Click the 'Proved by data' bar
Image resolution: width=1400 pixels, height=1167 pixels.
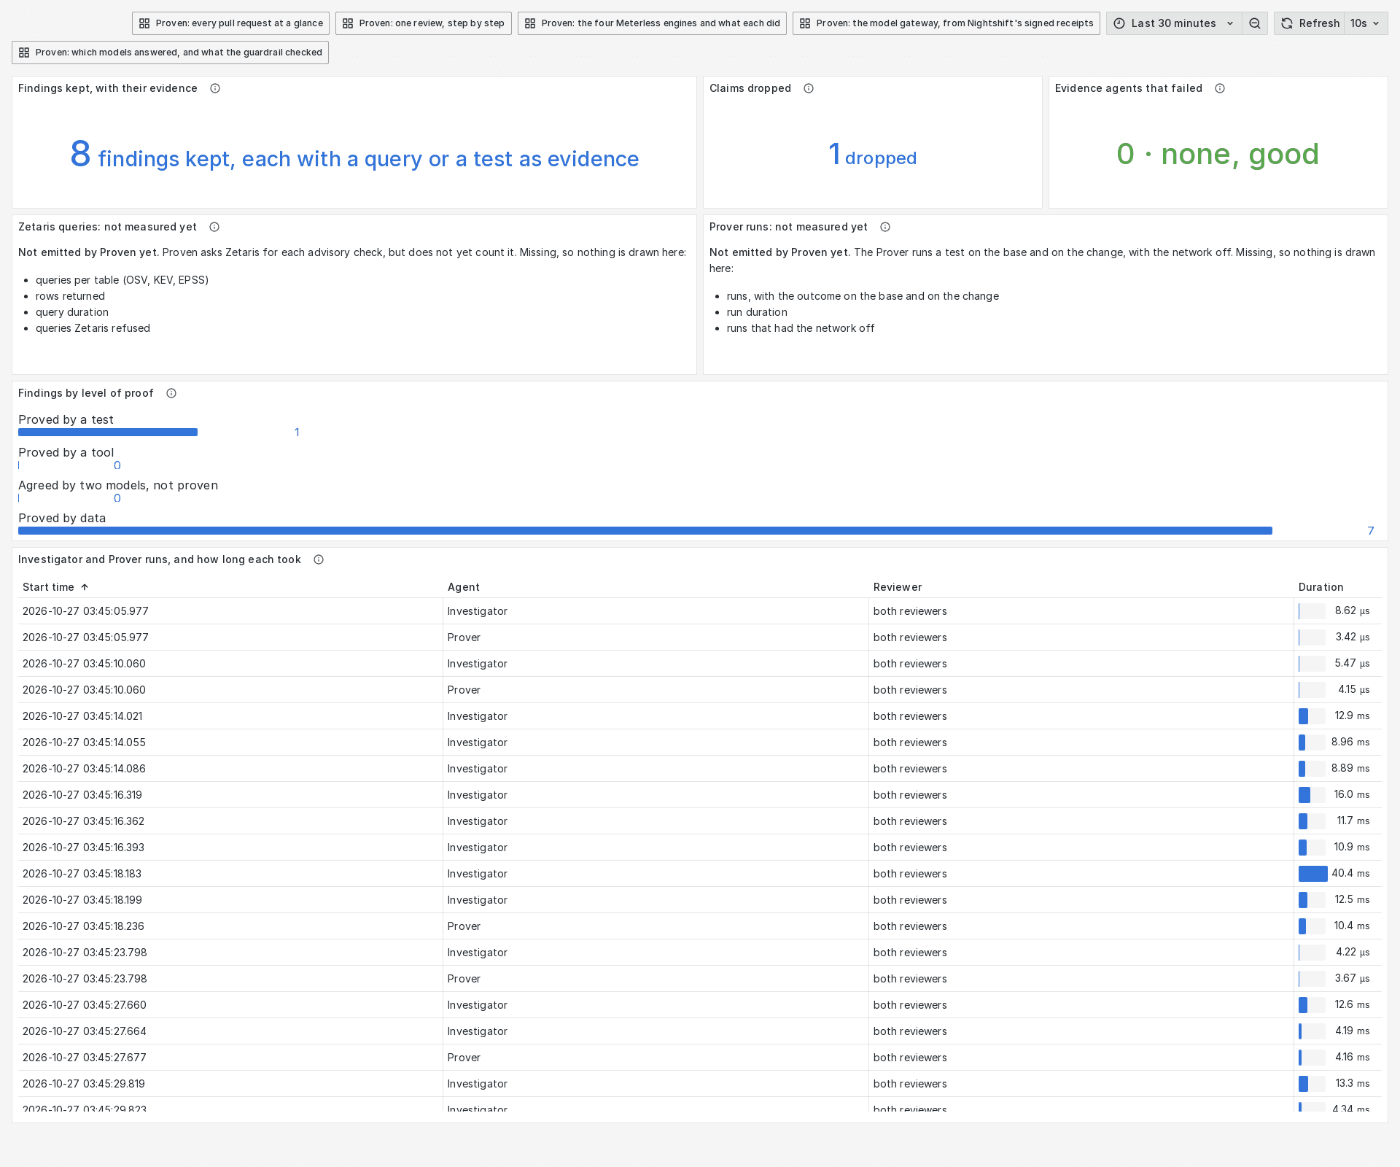(x=645, y=531)
